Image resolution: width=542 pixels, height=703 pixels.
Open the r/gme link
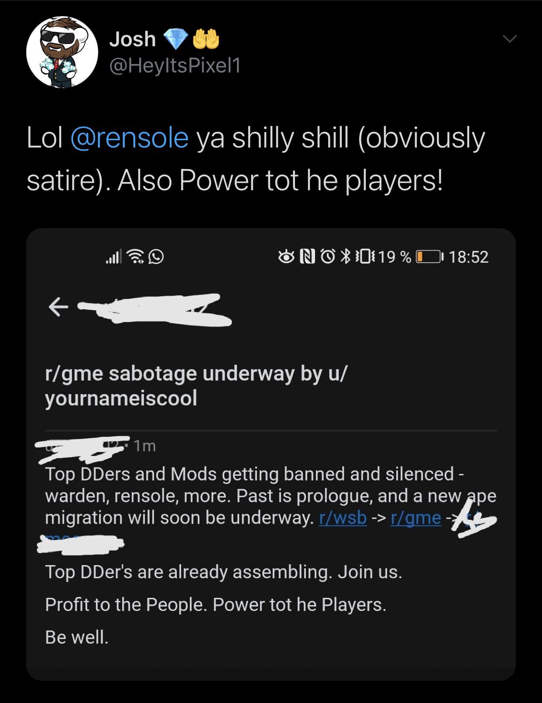[x=416, y=518]
